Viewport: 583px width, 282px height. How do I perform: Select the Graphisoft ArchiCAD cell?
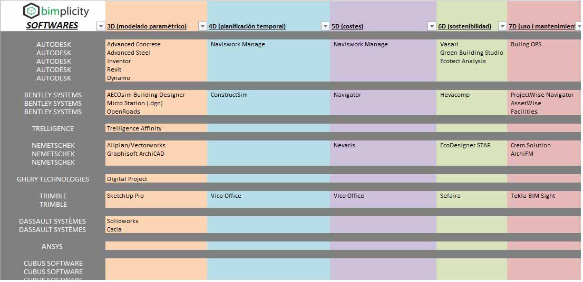point(135,154)
